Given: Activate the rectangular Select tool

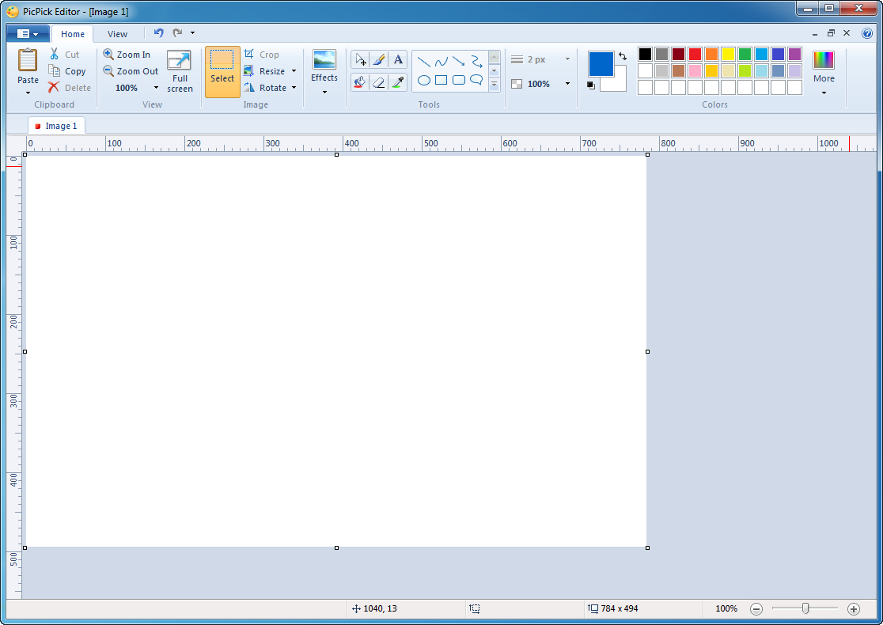Looking at the screenshot, I should point(222,71).
